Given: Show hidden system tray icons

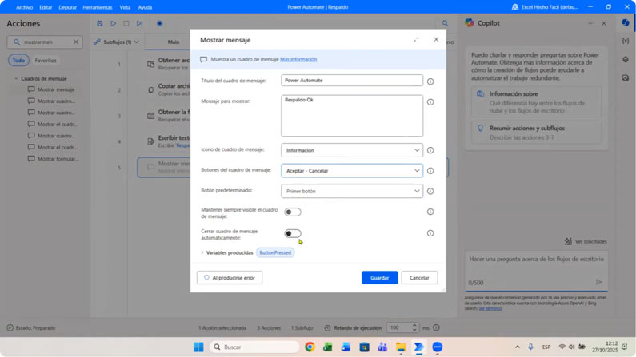Looking at the screenshot, I should (517, 347).
